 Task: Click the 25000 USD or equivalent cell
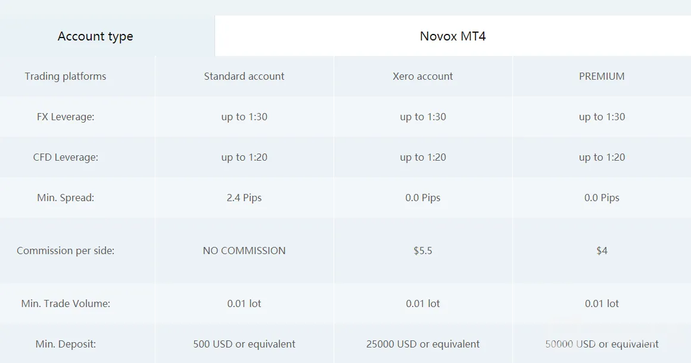point(422,343)
